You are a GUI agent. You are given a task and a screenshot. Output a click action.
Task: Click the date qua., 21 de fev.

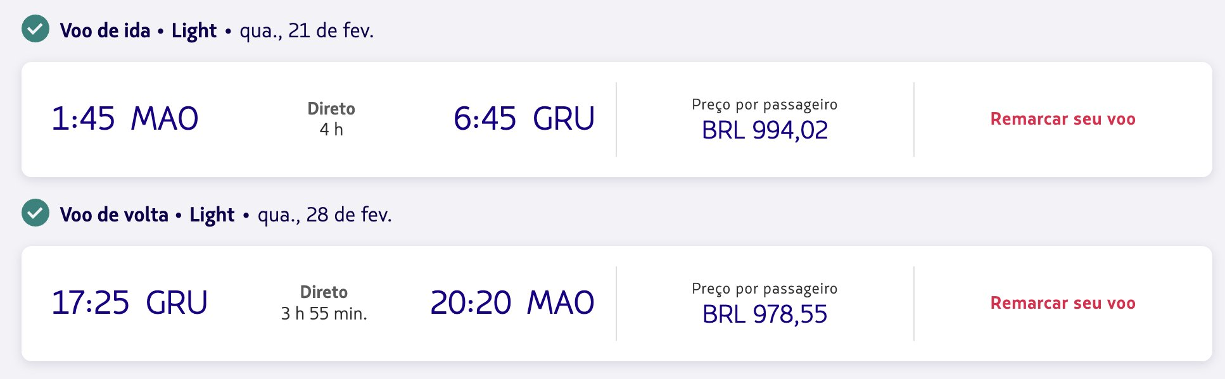coord(307,30)
